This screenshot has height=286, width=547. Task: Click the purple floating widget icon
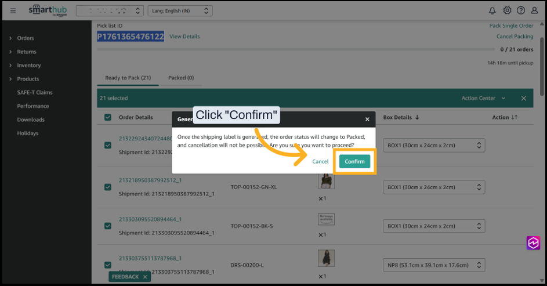point(533,243)
